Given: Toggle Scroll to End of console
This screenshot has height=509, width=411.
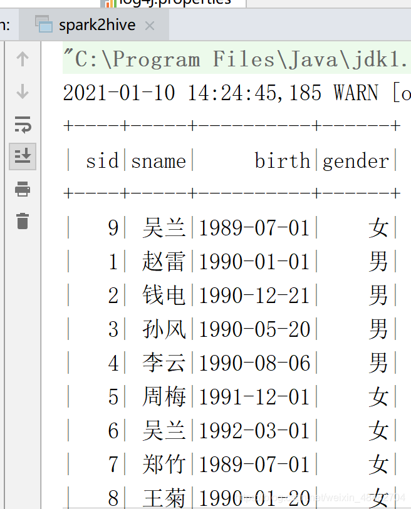Looking at the screenshot, I should point(23,156).
